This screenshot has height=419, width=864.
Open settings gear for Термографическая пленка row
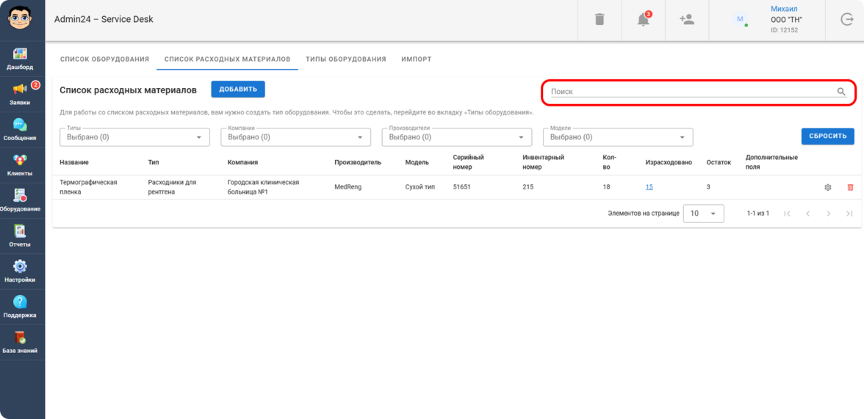tap(828, 187)
